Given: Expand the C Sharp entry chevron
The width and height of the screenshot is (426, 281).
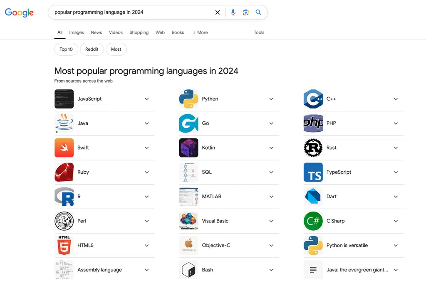Looking at the screenshot, I should pyautogui.click(x=396, y=221).
